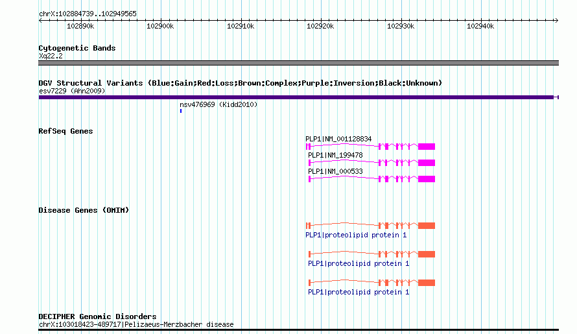Image resolution: width=577 pixels, height=334 pixels.
Task: Open the nsv476969 (Kidd2010) variant label
Action: (x=218, y=104)
